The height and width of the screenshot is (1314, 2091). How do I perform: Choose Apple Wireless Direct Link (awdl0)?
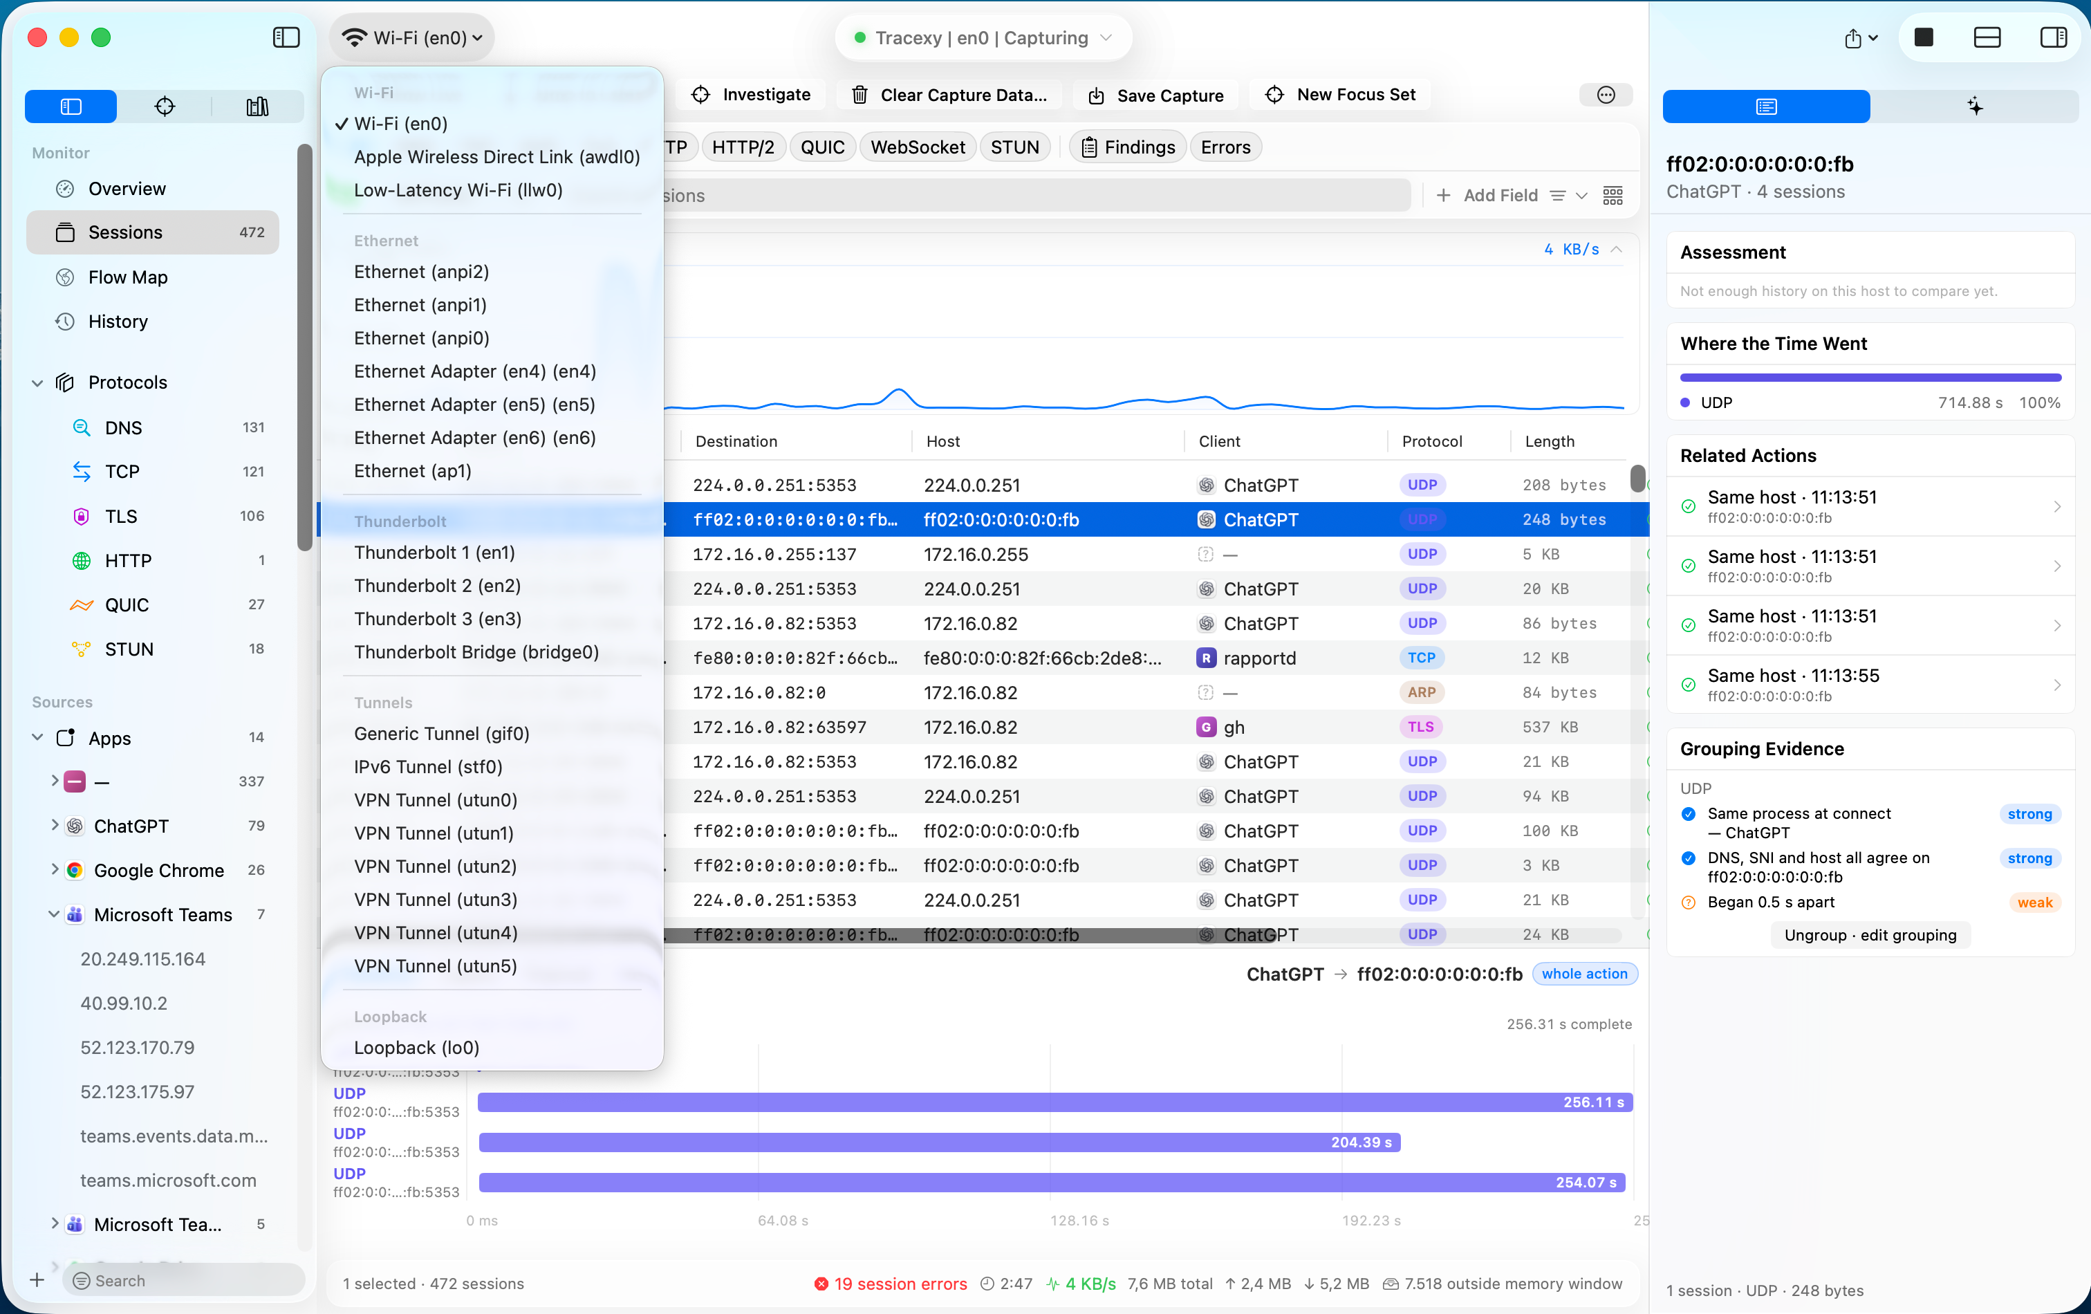click(x=492, y=156)
